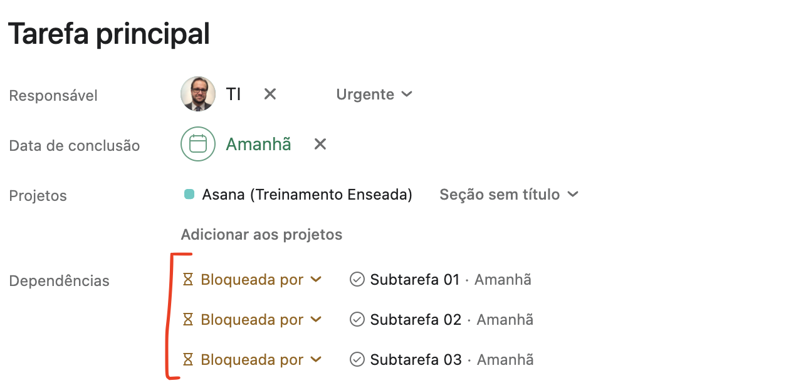Click Adicionar aos projetos
This screenshot has height=388, width=791.
coord(261,235)
